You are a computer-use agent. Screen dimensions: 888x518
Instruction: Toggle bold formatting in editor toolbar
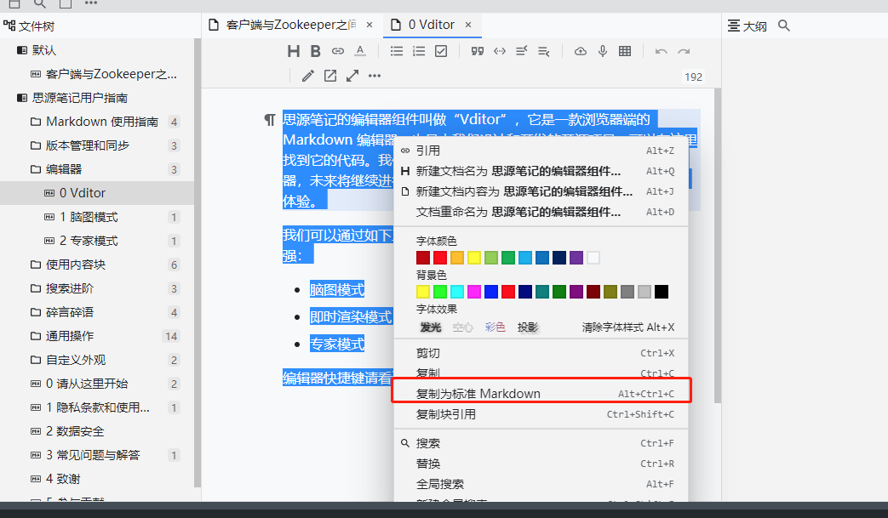click(315, 51)
